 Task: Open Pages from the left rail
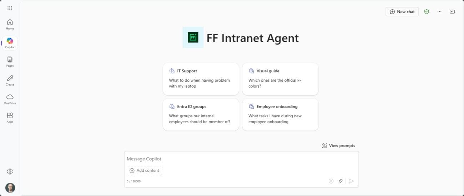(x=10, y=62)
